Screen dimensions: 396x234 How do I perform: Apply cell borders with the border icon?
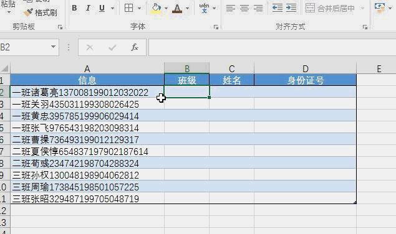129,8
